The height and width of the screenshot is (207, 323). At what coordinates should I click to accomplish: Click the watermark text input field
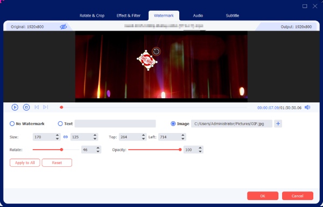coord(115,123)
